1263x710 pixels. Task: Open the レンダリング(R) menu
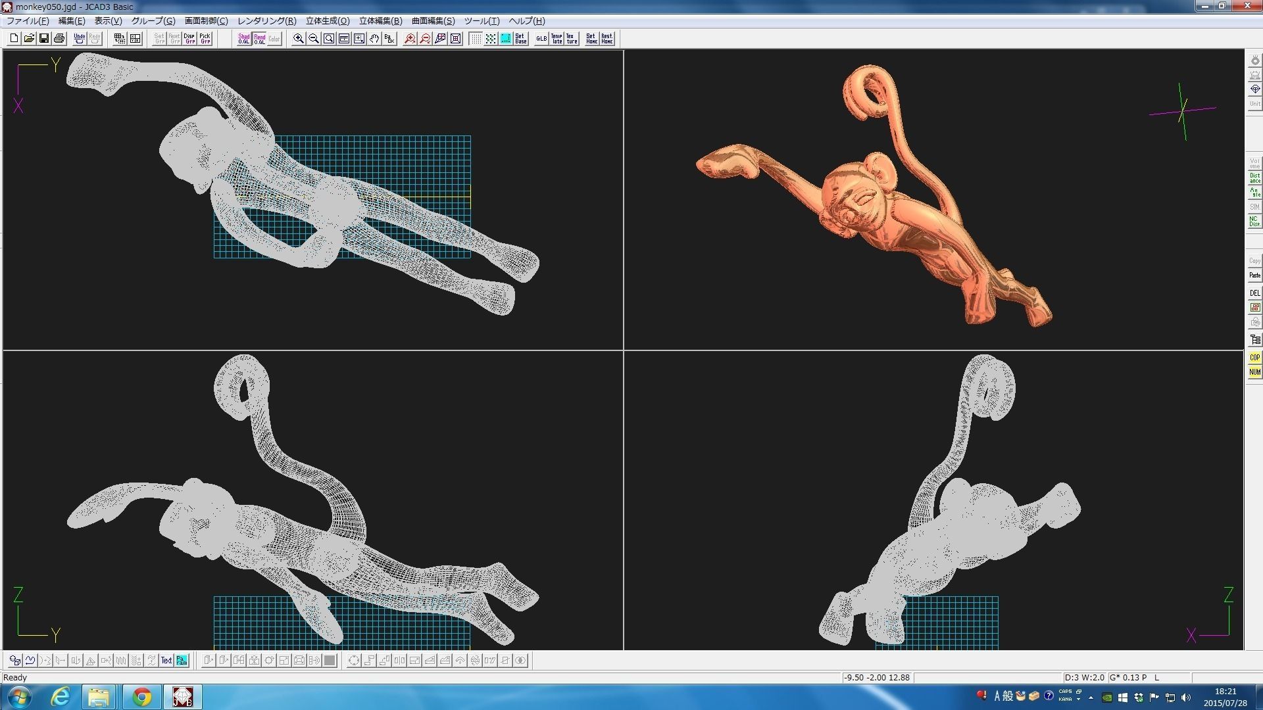(266, 21)
